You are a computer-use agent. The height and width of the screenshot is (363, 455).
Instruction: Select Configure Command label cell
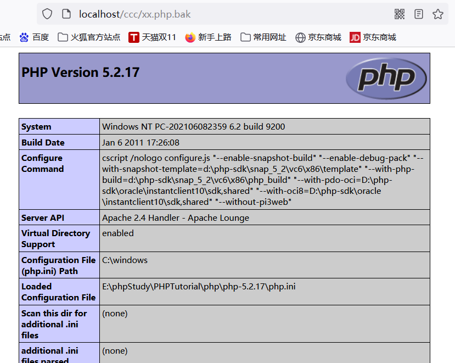tap(59, 180)
